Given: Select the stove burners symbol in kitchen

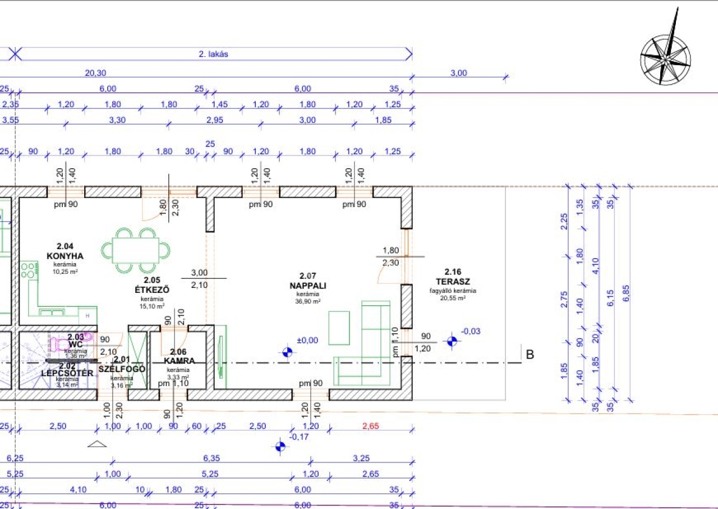Looking at the screenshot, I should (27, 270).
